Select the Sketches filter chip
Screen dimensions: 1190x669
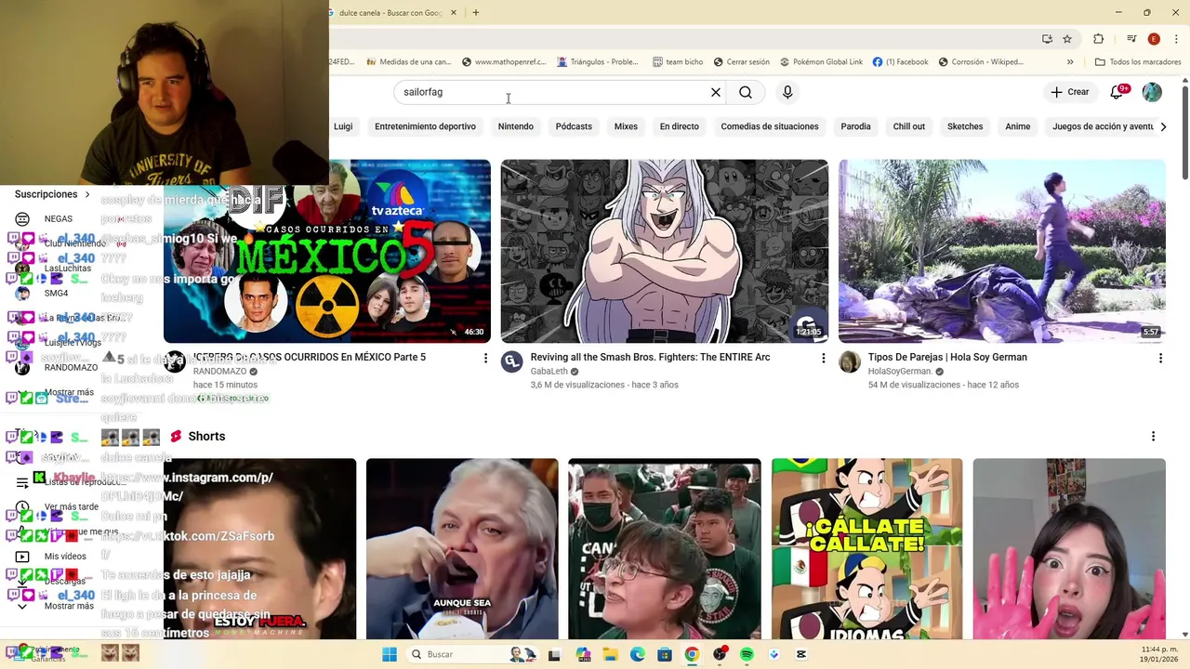[965, 126]
